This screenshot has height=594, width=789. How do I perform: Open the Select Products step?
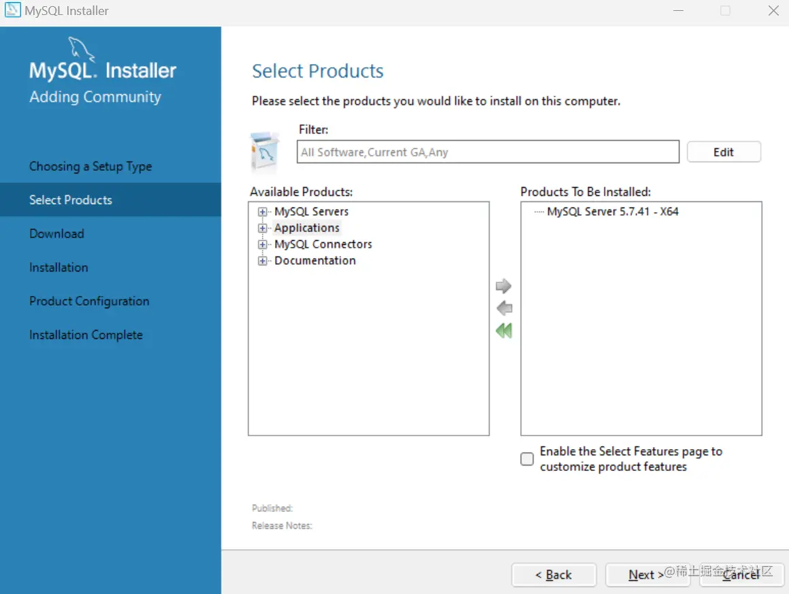(x=110, y=199)
